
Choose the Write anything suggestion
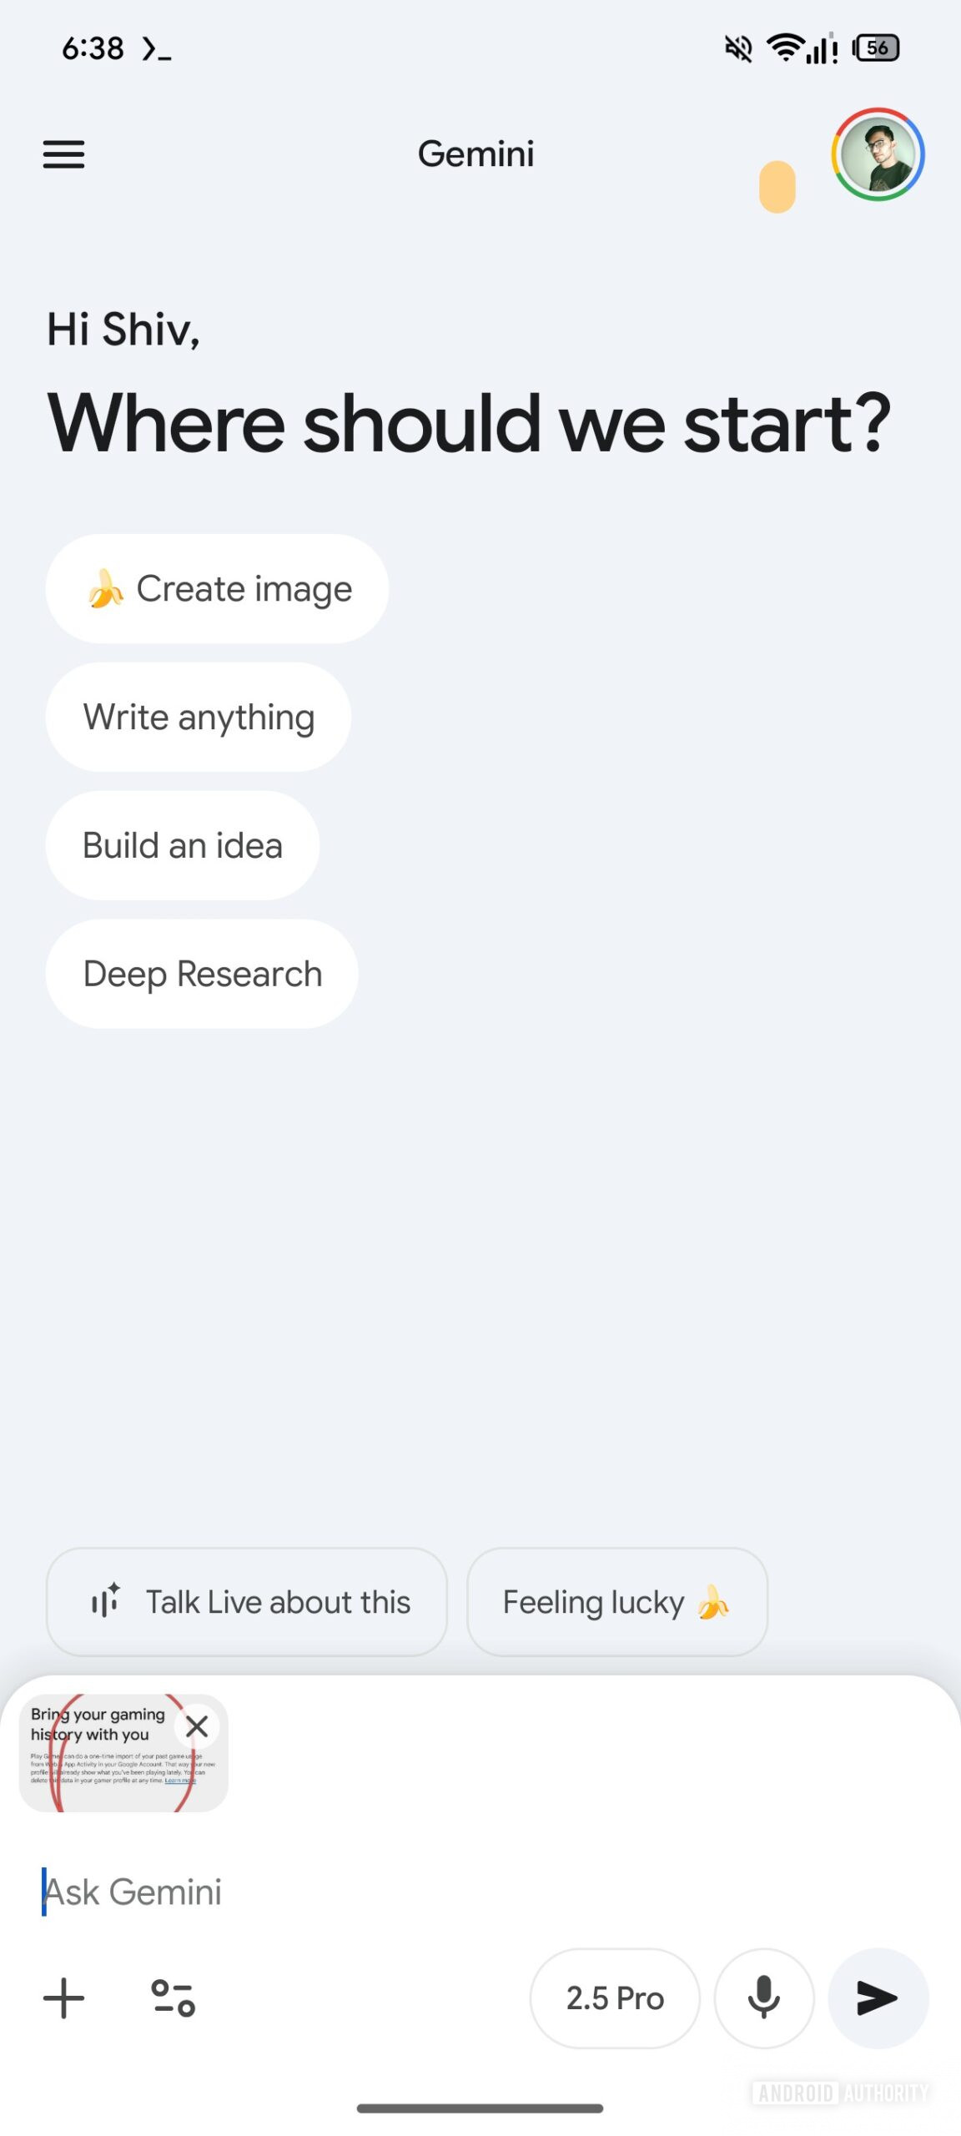point(199,717)
